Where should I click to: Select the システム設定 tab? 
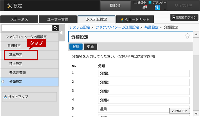point(96,19)
